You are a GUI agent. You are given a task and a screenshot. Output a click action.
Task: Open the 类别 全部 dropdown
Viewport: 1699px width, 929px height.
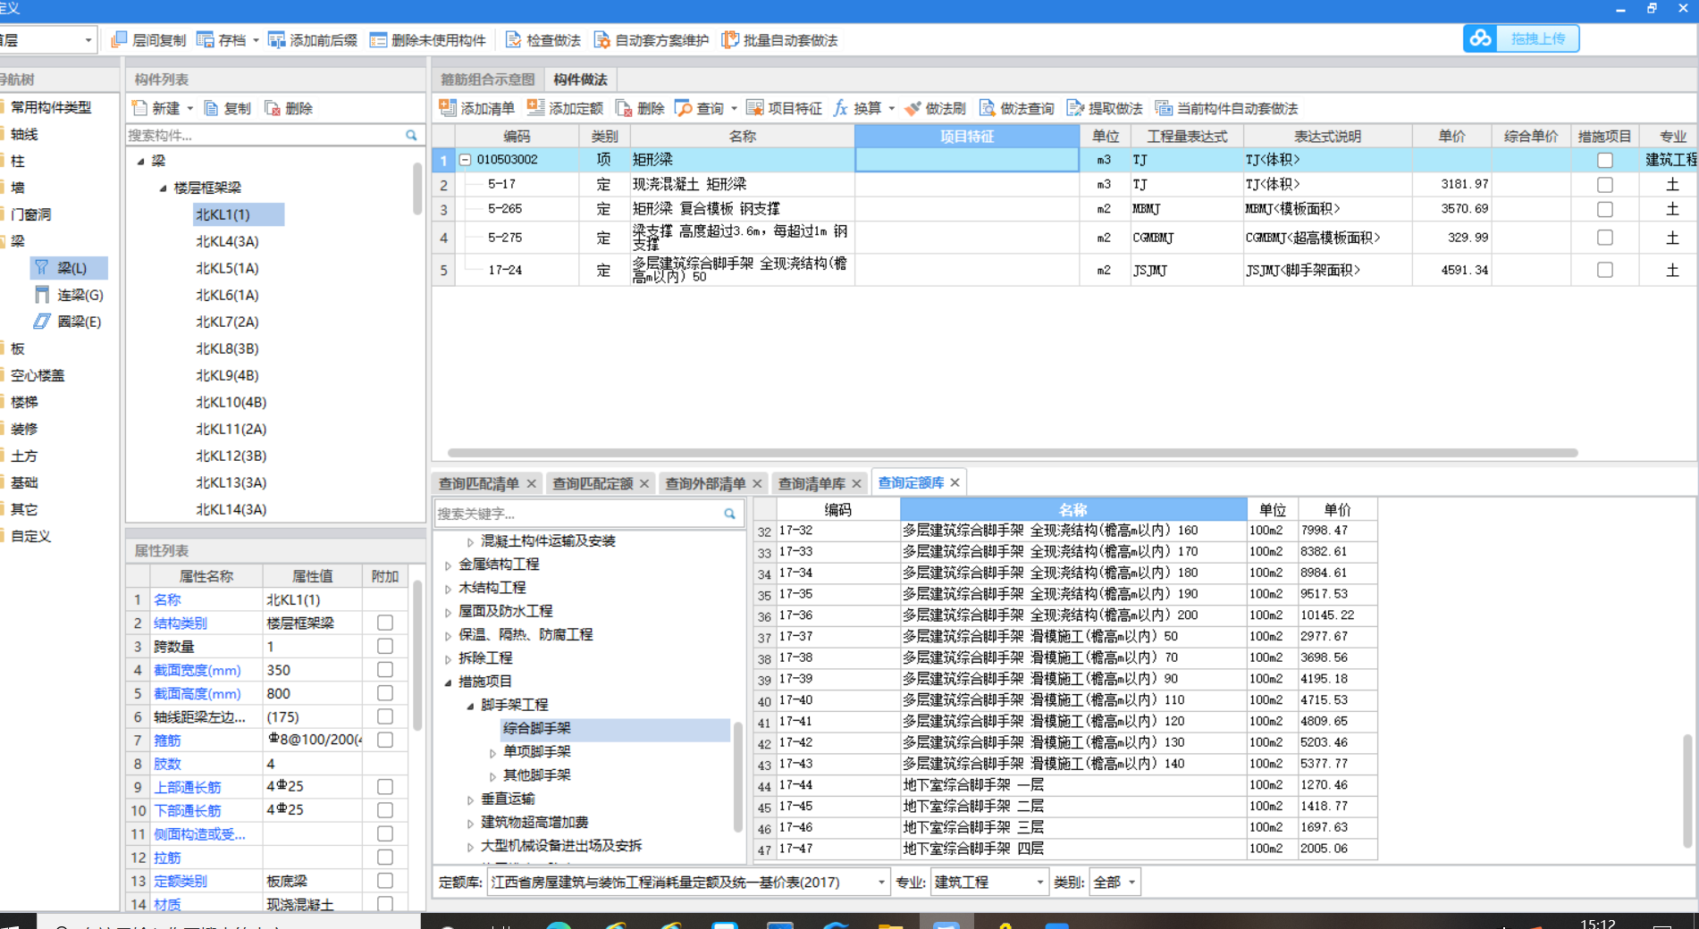[1131, 883]
